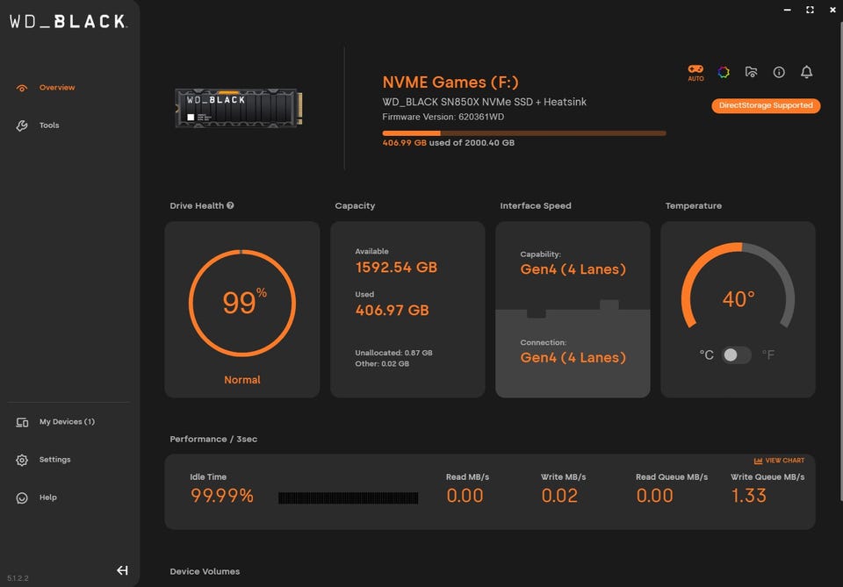Open the Settings menu item

[x=54, y=460]
